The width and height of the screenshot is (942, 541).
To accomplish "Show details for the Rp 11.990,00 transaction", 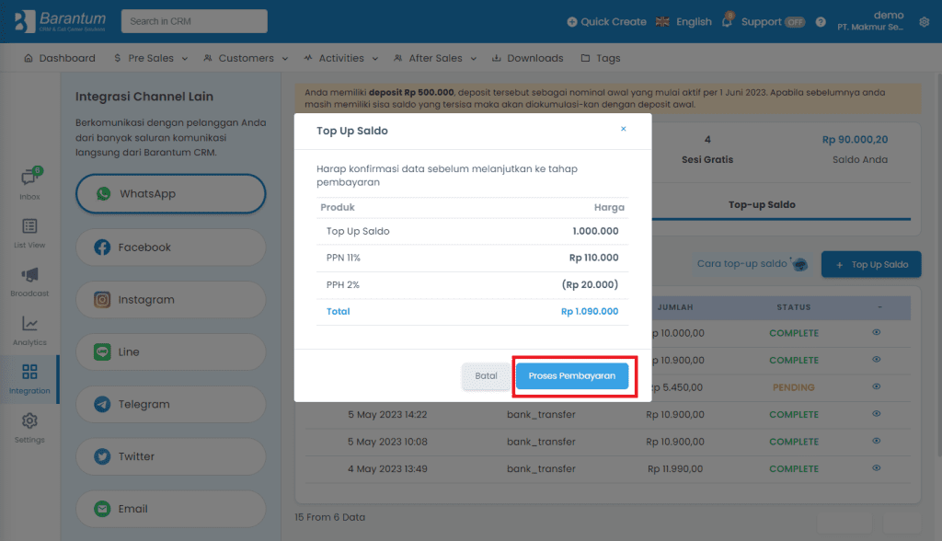I will coord(877,468).
